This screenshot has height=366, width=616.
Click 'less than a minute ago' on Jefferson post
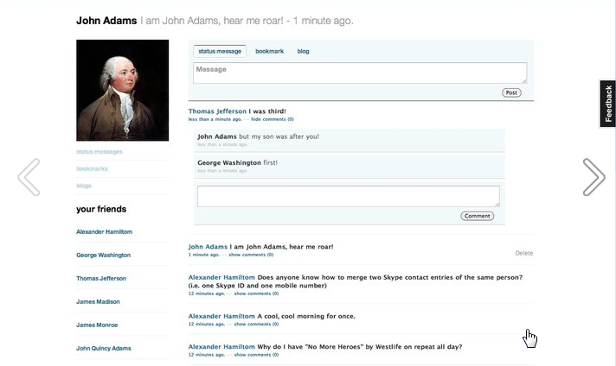click(x=215, y=119)
